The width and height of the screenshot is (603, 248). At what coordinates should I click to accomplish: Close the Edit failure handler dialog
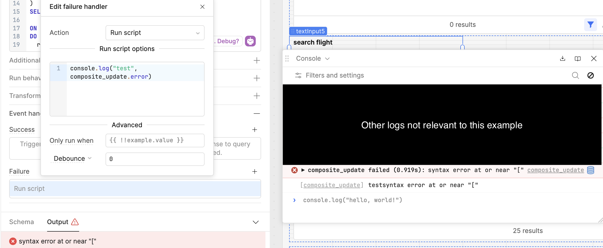(x=202, y=7)
